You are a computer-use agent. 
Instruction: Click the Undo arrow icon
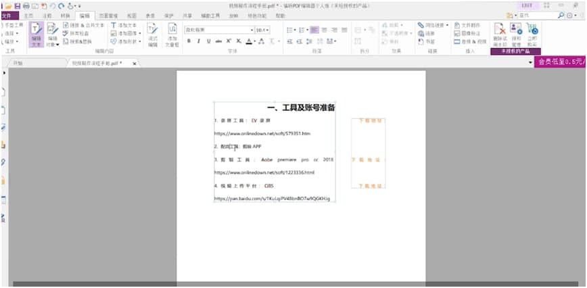53,6
